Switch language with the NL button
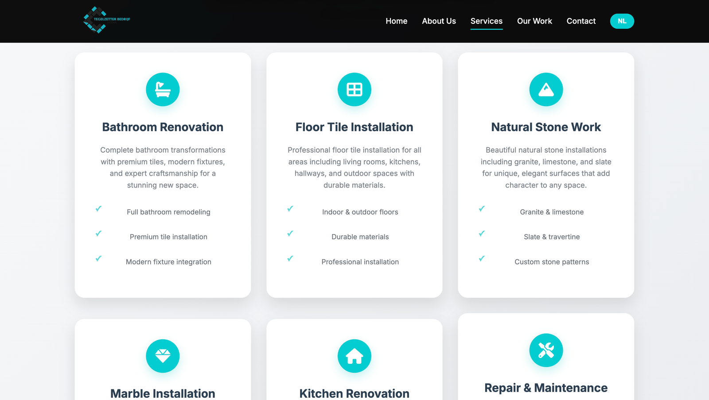 (x=622, y=21)
